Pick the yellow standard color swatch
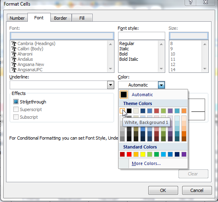Viewport: 218px width, 202px height. [143, 154]
